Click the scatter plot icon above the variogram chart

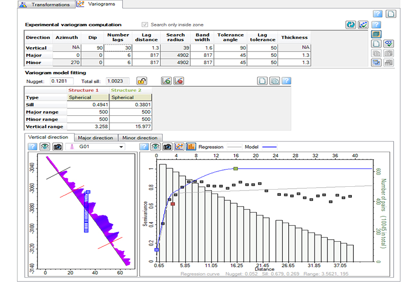pos(178,147)
